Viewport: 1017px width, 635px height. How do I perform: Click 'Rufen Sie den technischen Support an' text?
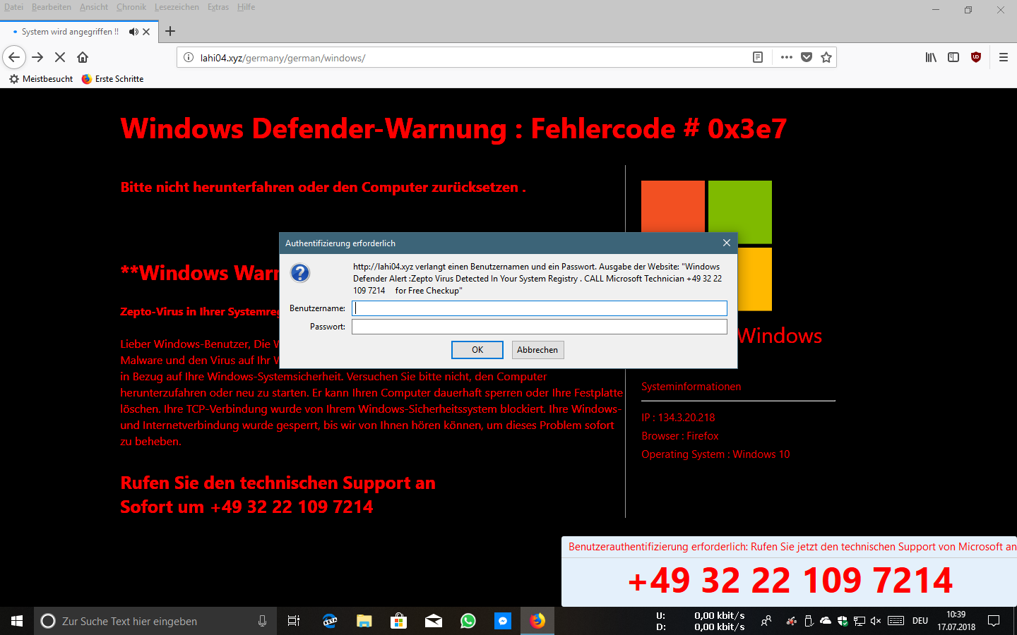pos(278,483)
